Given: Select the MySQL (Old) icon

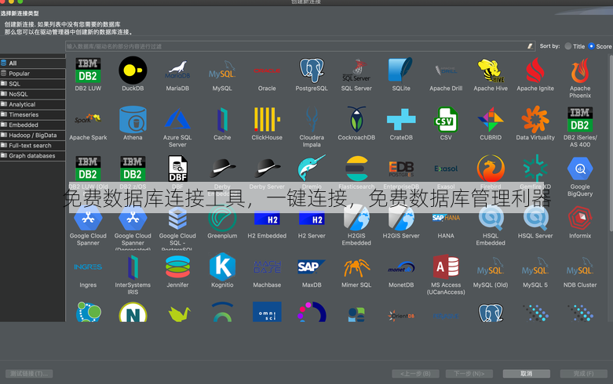Looking at the screenshot, I should point(491,267).
